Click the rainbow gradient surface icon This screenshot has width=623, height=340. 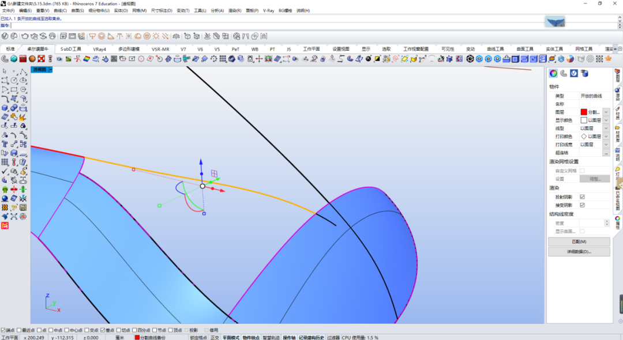click(x=86, y=59)
